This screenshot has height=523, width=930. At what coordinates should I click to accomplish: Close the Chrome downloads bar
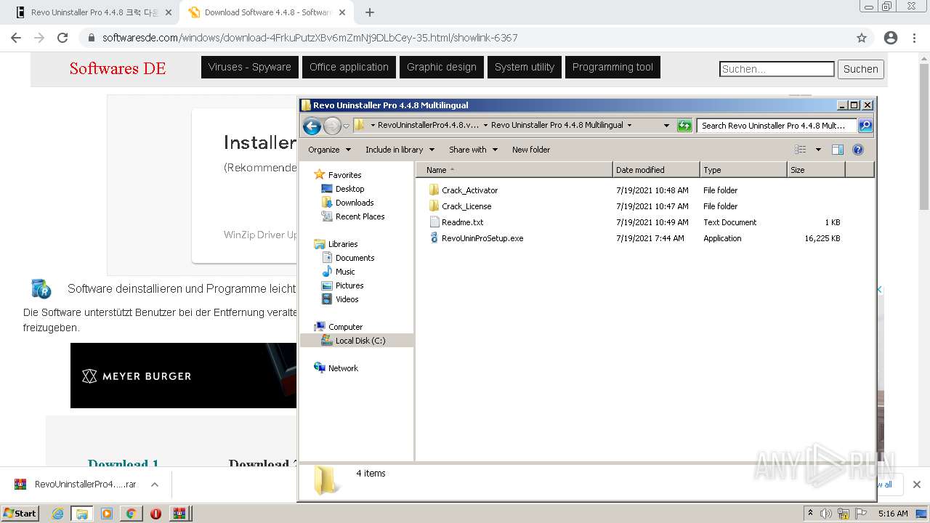[916, 485]
